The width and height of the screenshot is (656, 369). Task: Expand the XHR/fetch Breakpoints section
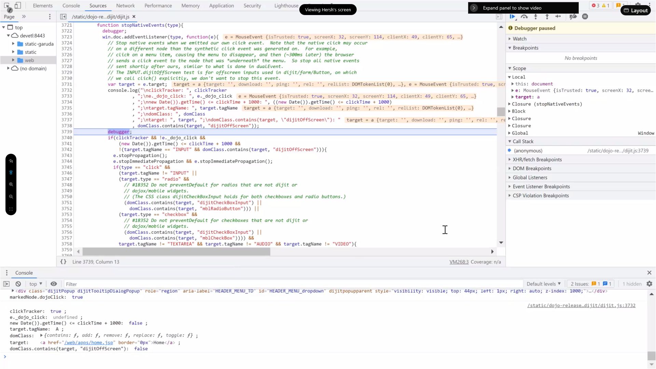point(537,160)
